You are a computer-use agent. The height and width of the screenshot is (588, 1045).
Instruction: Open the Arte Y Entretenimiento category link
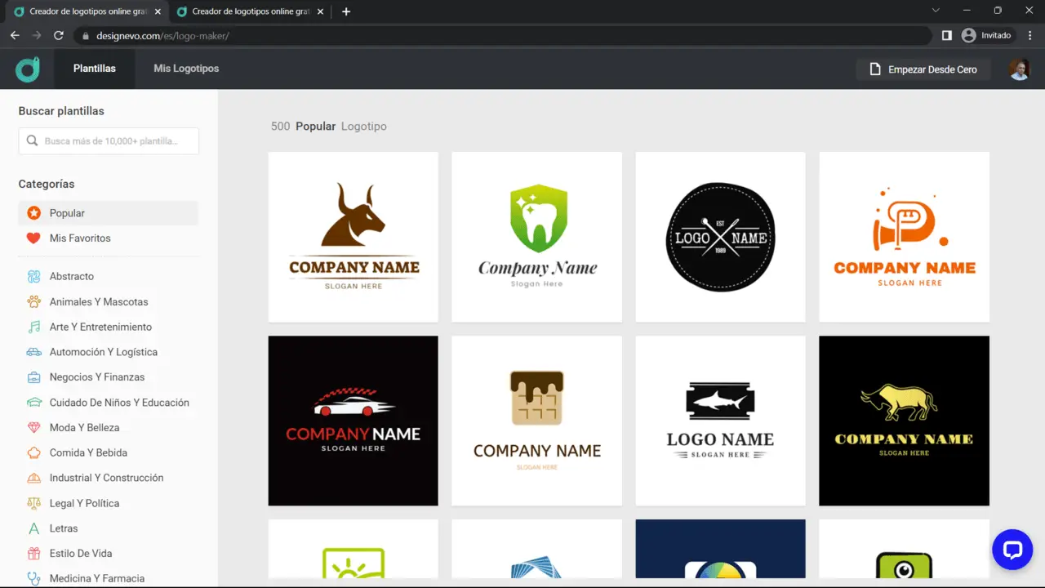coord(100,327)
